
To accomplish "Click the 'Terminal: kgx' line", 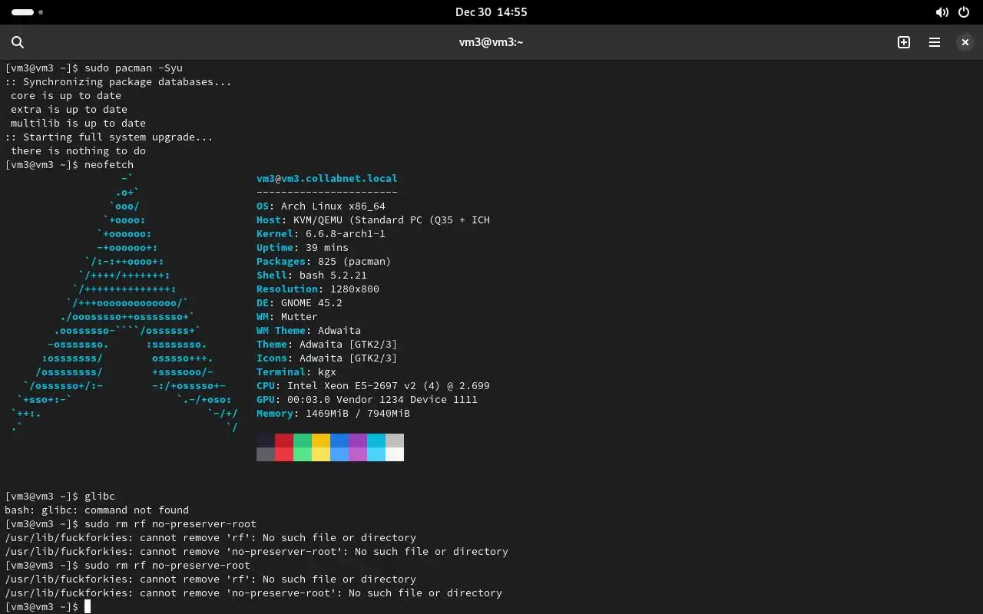I will (296, 372).
